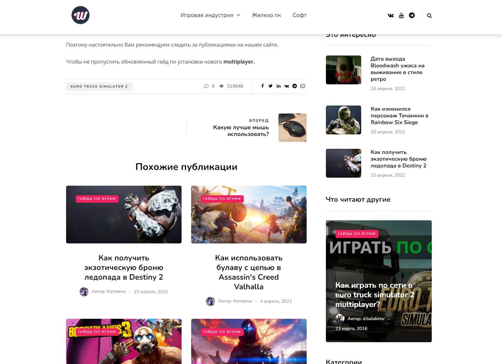Share article via VK icon below post
Viewport: 502px width, 364px height.
(287, 86)
